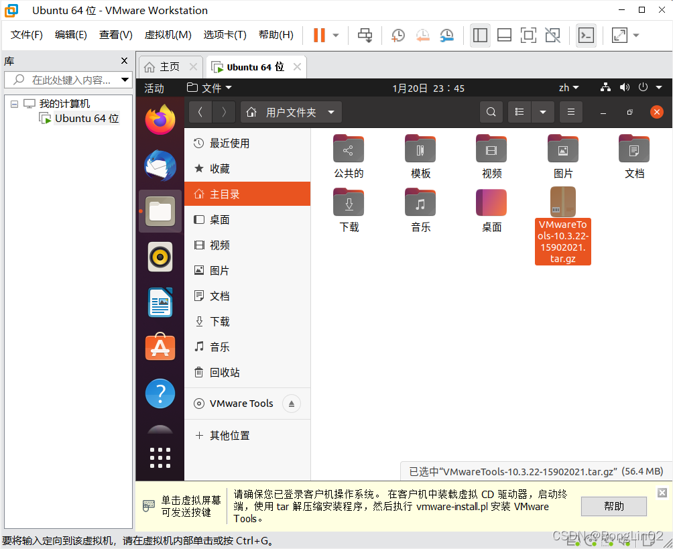Select 最近使用 in the sidebar

[x=247, y=143]
